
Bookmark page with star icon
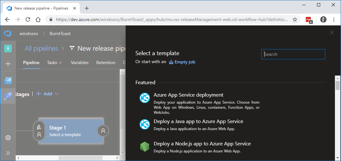pos(295,19)
